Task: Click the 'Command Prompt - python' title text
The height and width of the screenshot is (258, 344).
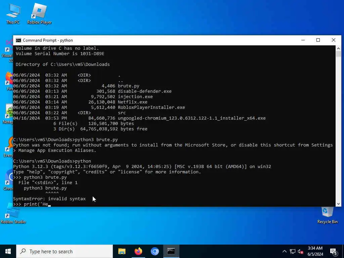Action: (x=48, y=40)
